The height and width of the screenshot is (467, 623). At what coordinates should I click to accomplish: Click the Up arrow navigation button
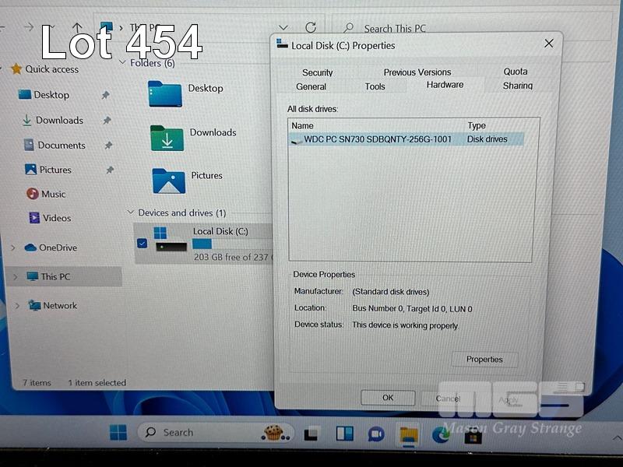click(77, 28)
